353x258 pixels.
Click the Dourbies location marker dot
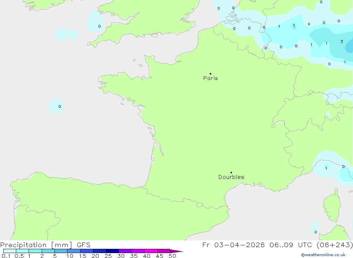(231, 172)
